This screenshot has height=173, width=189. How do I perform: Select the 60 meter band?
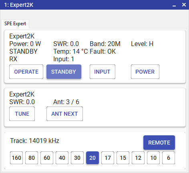click(x=47, y=158)
